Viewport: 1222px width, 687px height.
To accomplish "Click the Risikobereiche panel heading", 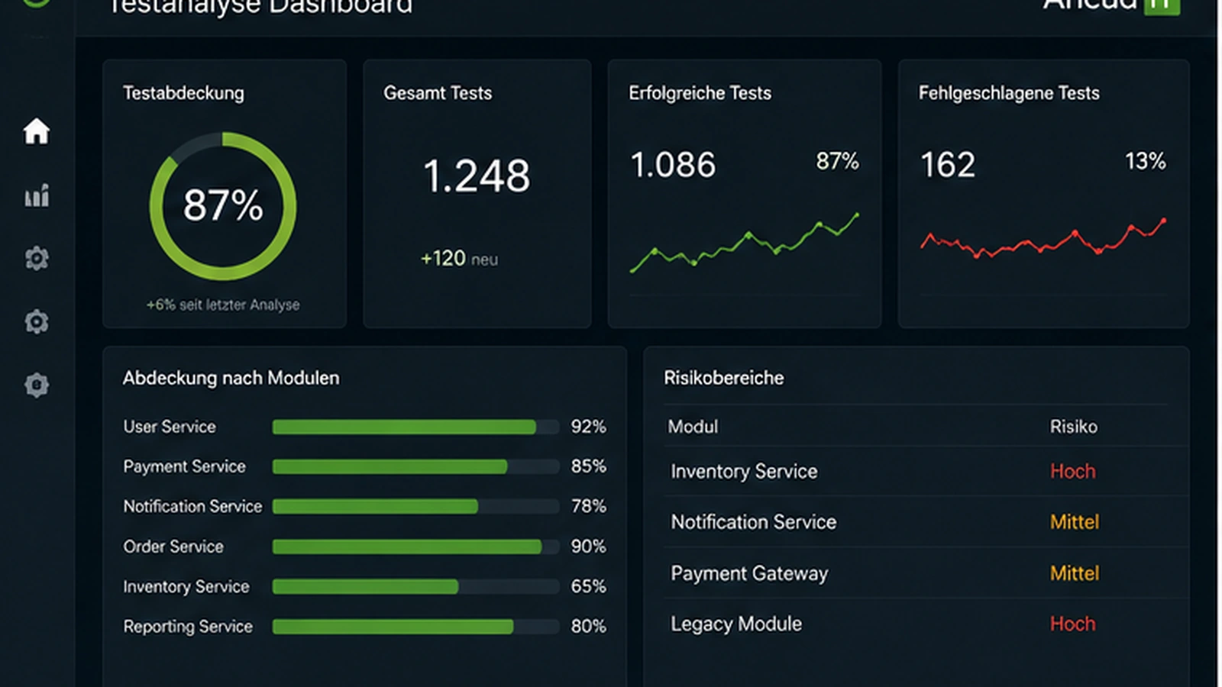I will pos(723,378).
